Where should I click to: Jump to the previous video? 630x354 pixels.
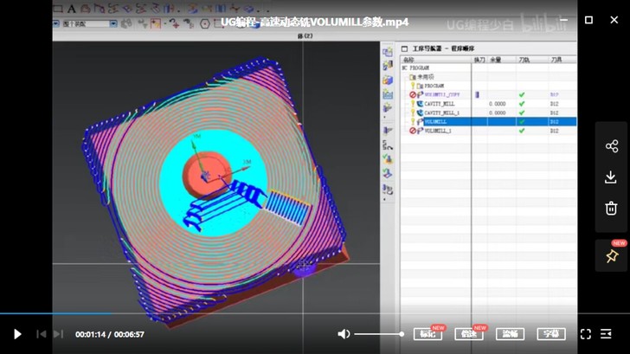[x=41, y=334]
